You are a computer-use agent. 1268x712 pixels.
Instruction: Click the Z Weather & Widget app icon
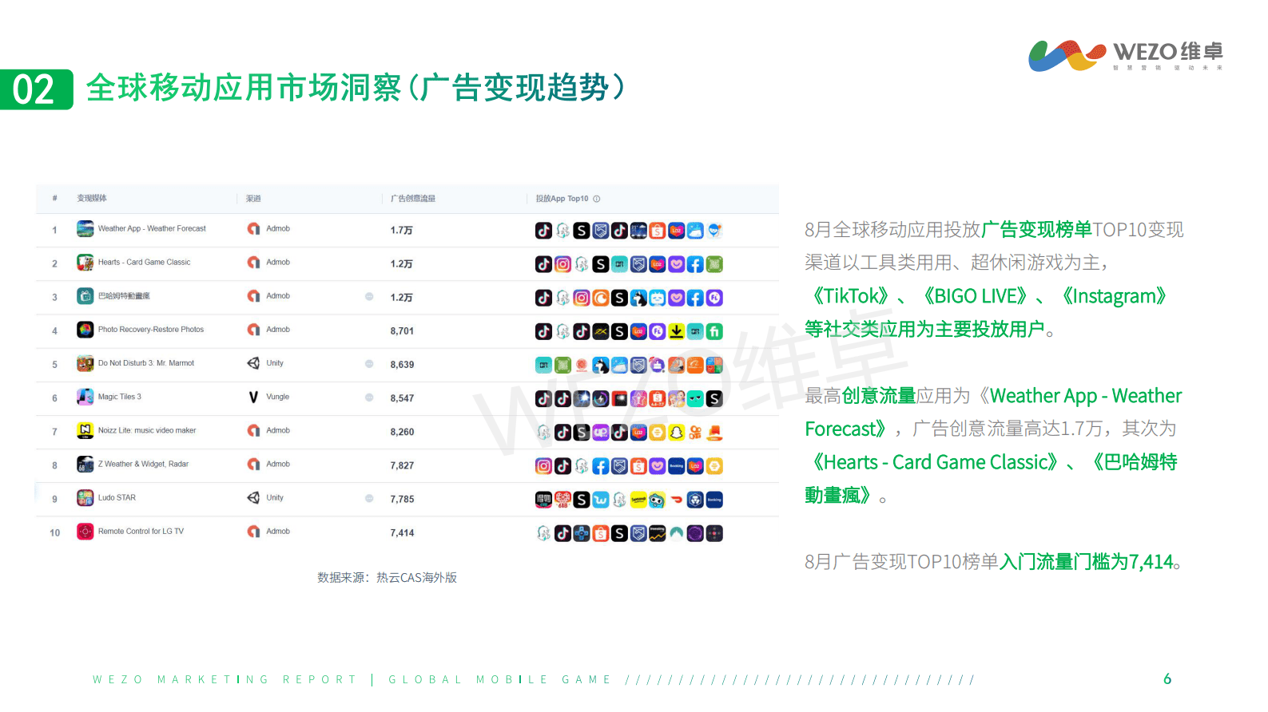pyautogui.click(x=85, y=464)
